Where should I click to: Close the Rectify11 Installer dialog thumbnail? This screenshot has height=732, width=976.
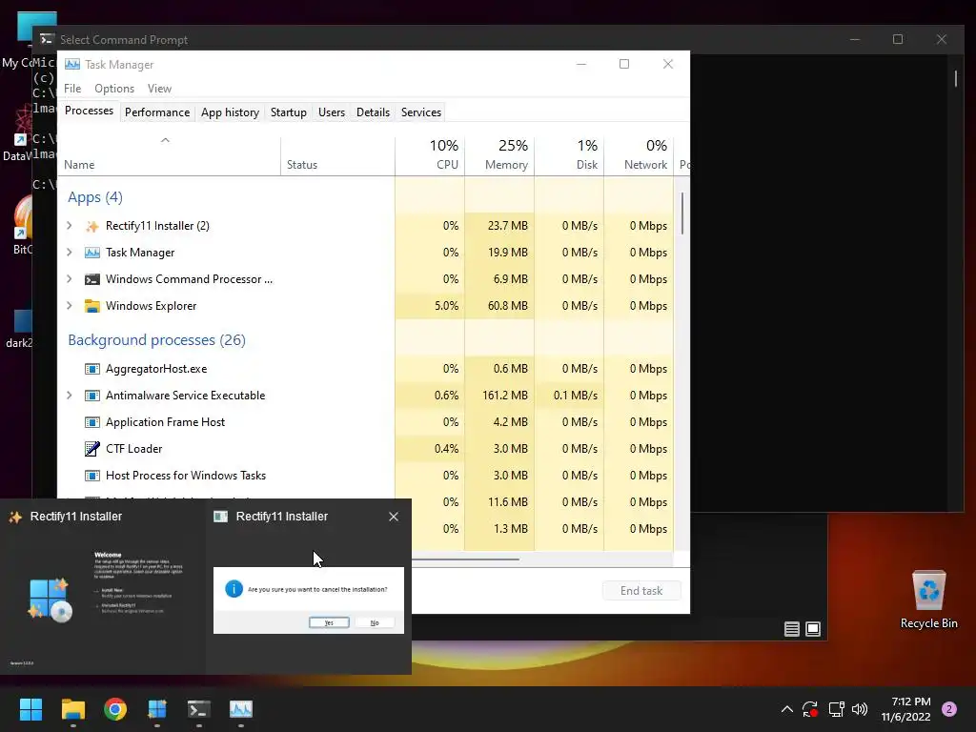click(394, 517)
